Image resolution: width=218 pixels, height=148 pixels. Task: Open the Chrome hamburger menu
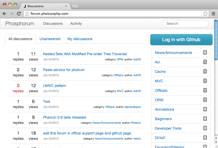tap(213, 14)
